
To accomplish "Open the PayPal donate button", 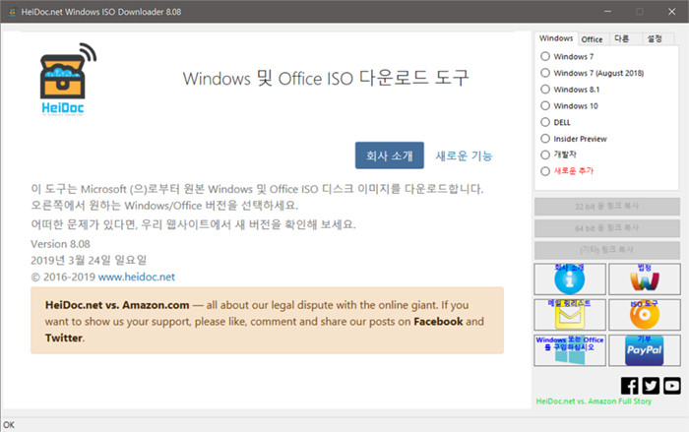I will (644, 350).
